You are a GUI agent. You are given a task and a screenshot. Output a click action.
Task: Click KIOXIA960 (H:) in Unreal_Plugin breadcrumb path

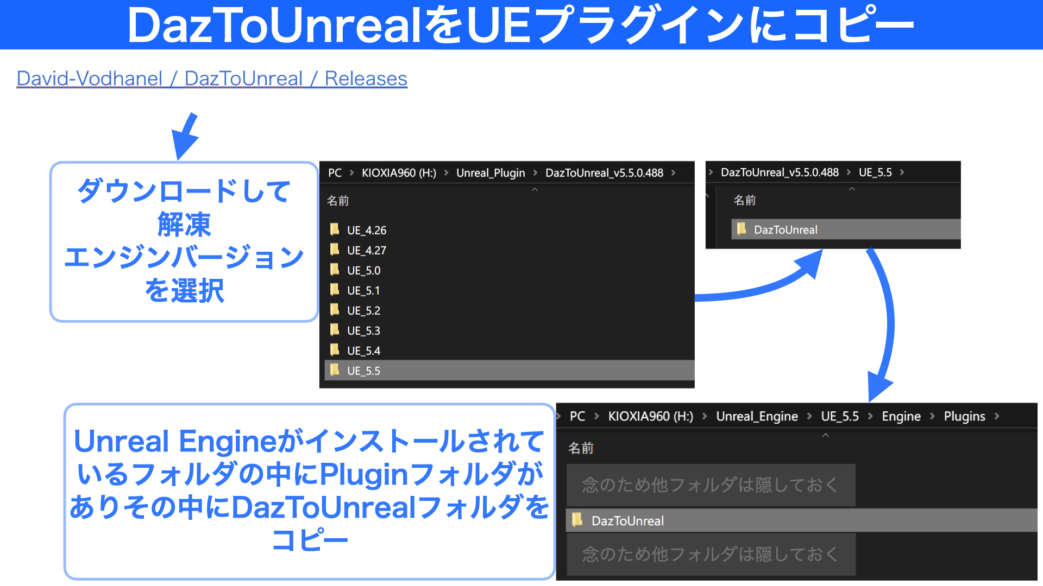(399, 173)
